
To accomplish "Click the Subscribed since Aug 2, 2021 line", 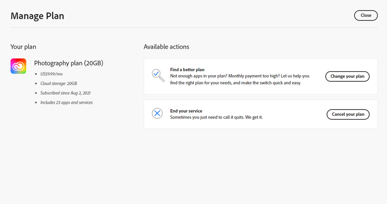I will click(65, 93).
